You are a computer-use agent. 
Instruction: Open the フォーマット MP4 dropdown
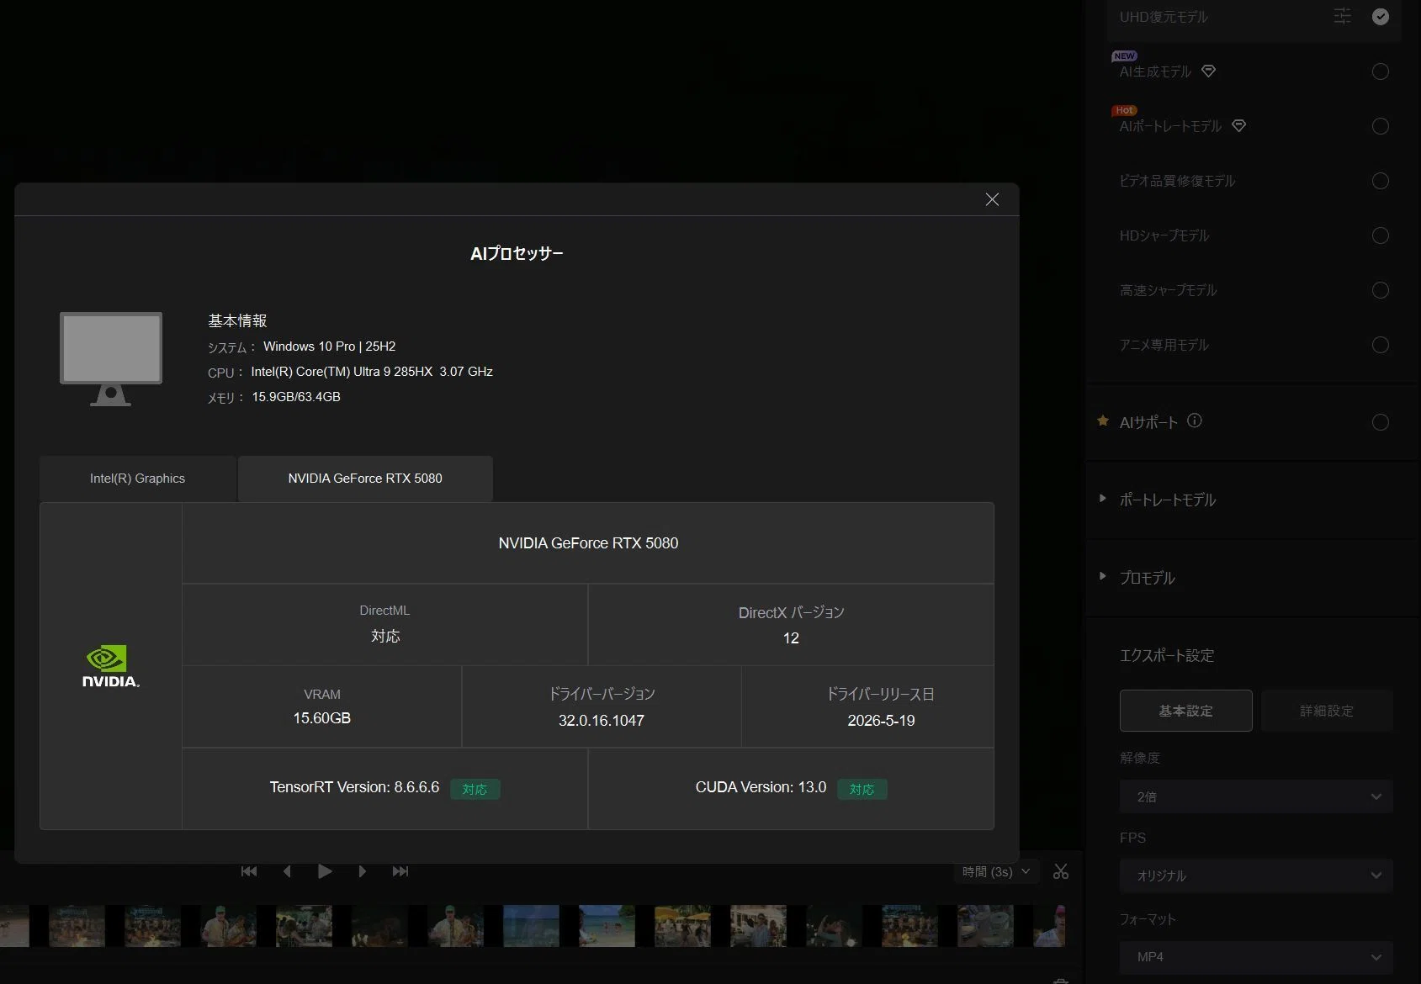[1256, 957]
